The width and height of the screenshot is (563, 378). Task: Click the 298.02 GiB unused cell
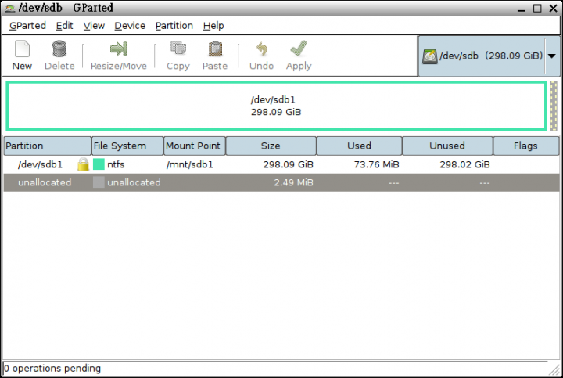464,164
